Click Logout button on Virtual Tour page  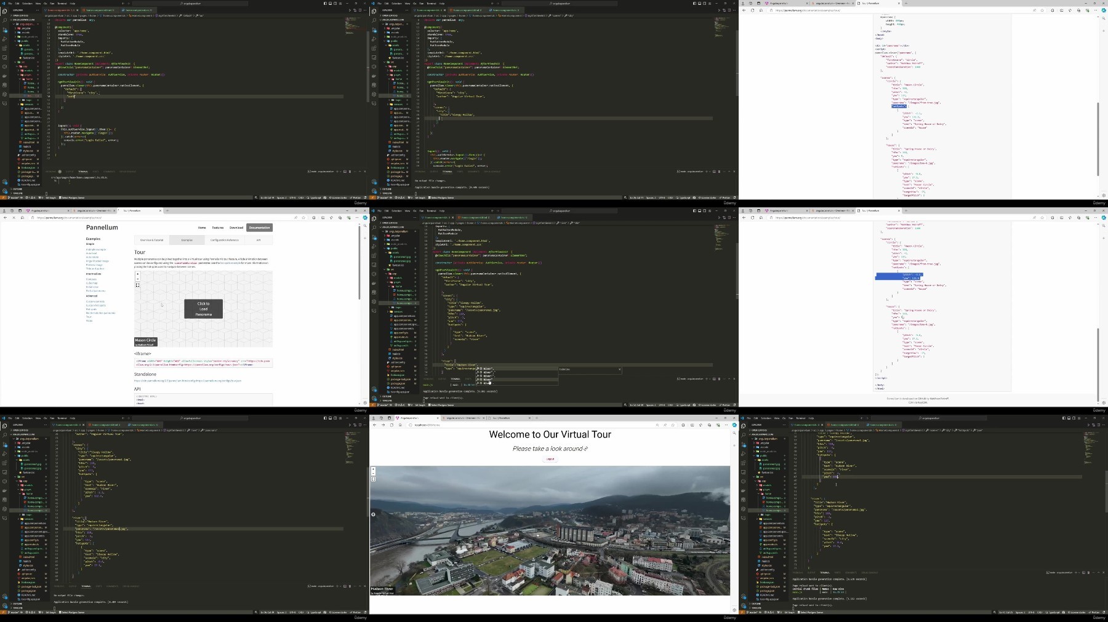(x=550, y=459)
